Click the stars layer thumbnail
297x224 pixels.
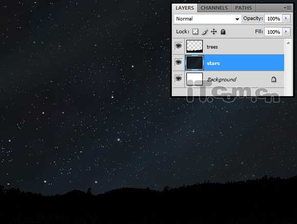195,62
